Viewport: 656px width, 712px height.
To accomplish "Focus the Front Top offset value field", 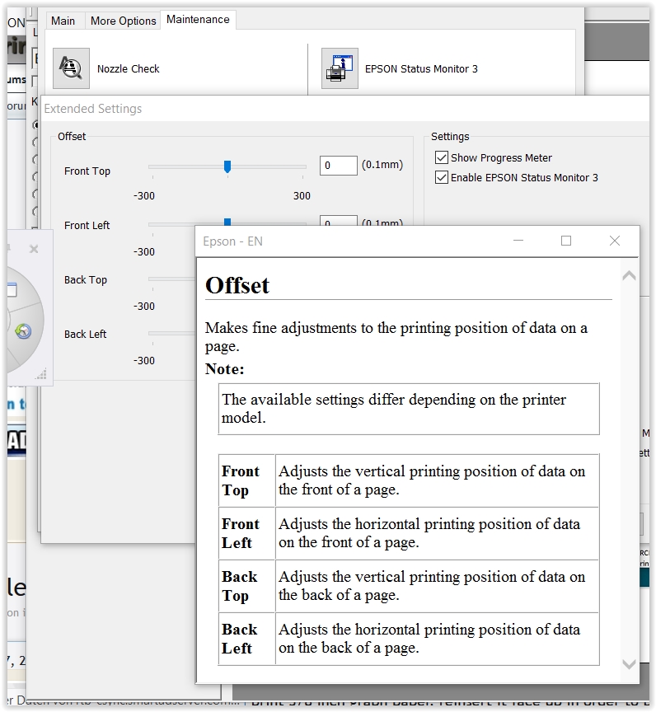I will [338, 165].
